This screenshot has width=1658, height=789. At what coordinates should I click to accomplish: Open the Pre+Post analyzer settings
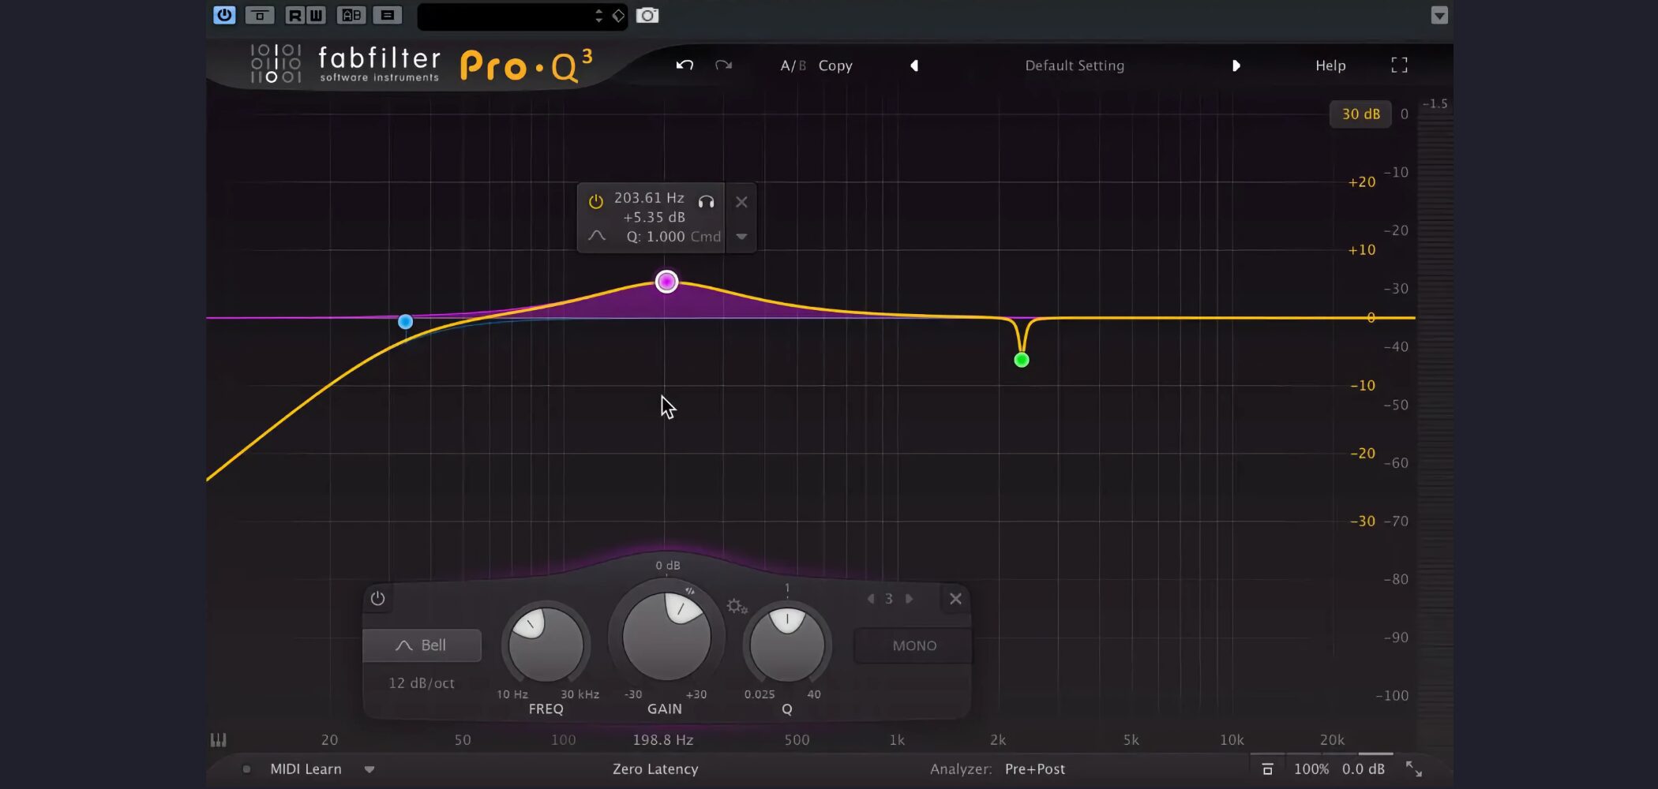(1034, 769)
